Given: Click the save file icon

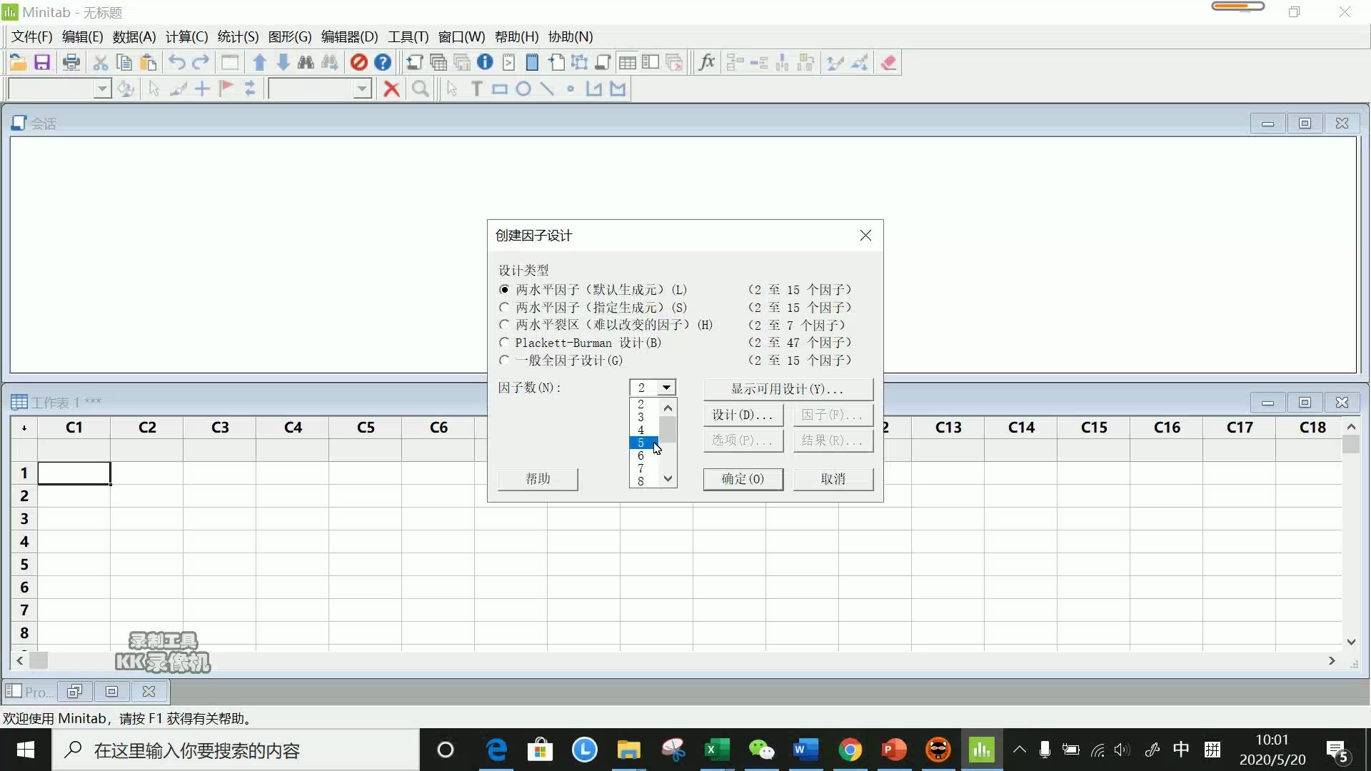Looking at the screenshot, I should coord(41,62).
